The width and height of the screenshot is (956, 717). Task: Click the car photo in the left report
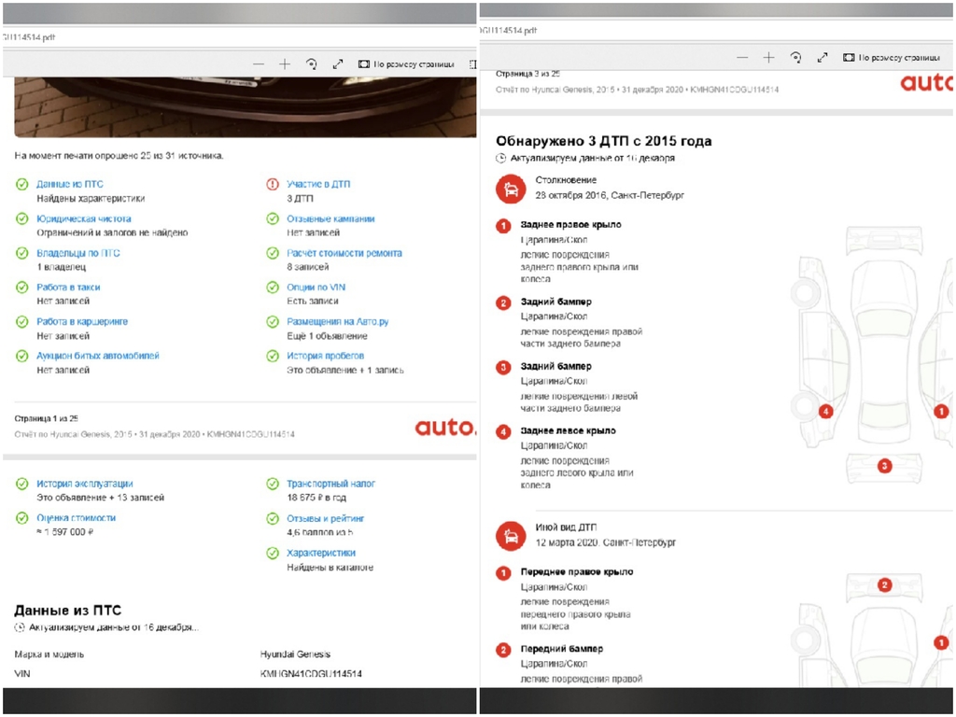tap(246, 106)
